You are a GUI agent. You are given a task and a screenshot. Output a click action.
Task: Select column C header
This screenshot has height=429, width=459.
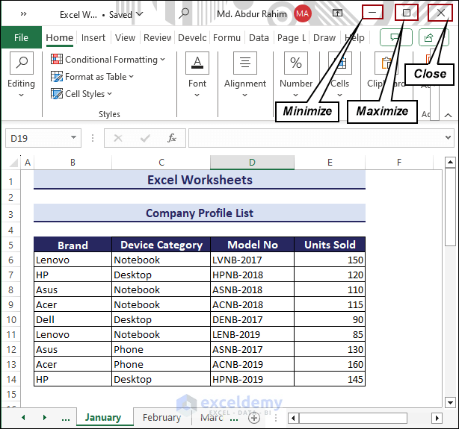(x=161, y=163)
